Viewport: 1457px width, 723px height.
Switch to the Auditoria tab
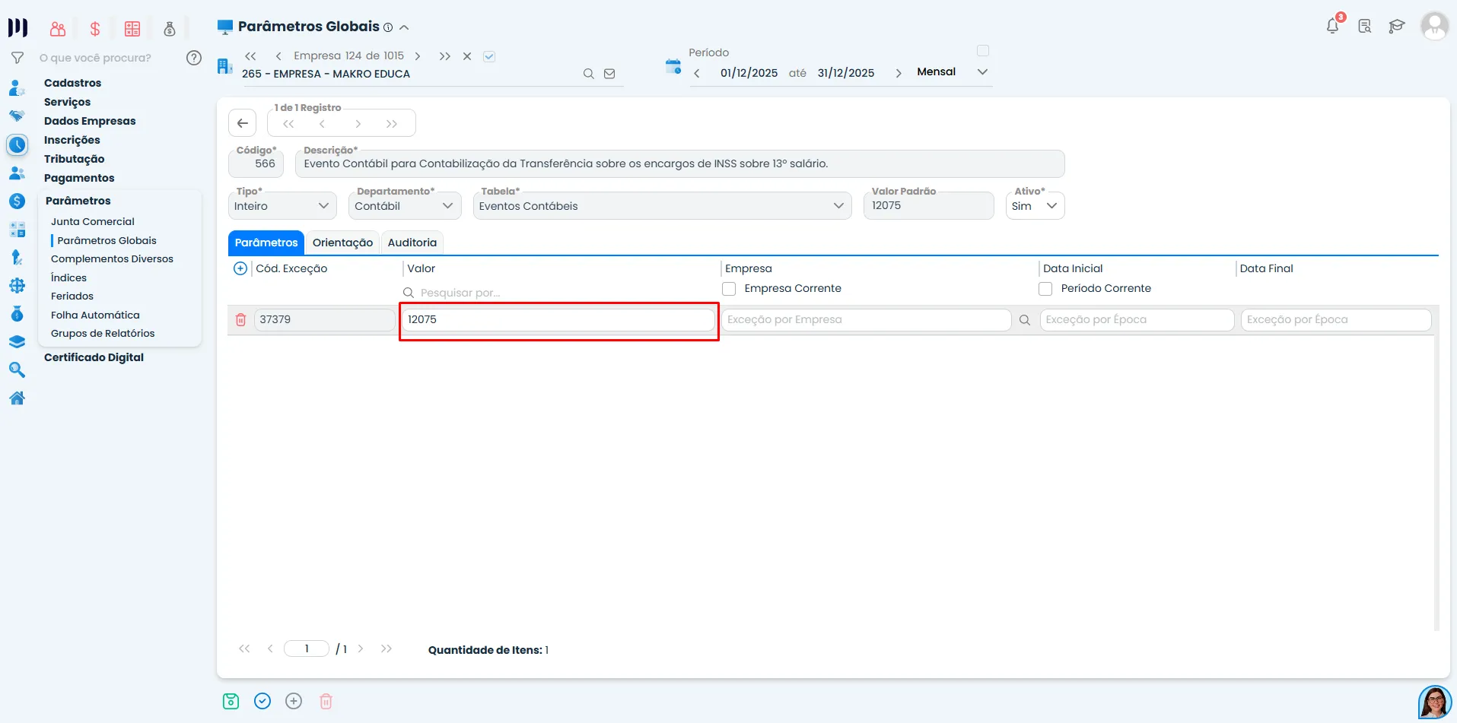412,243
